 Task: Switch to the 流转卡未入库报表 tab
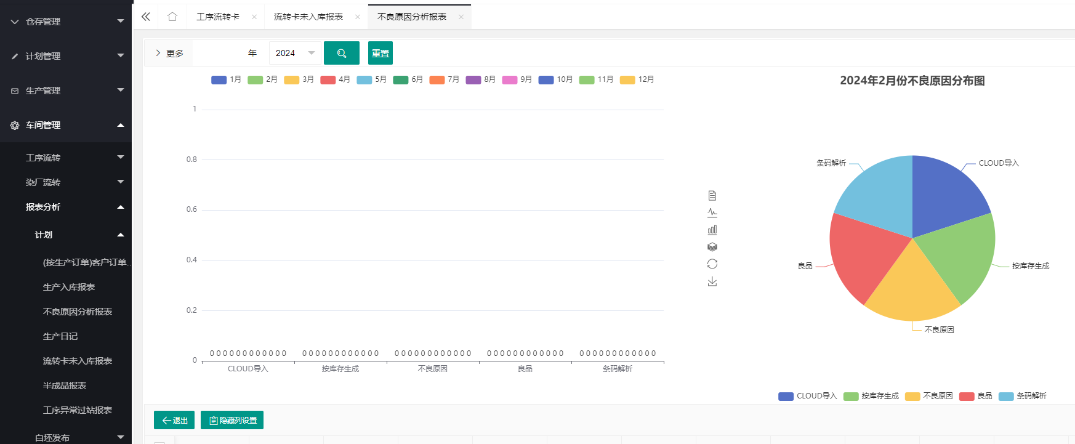click(x=308, y=17)
